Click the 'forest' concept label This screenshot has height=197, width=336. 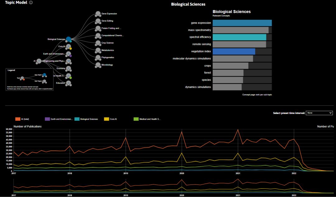pos(208,73)
